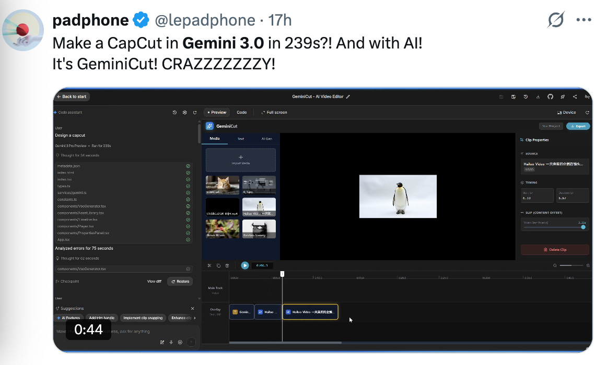Click the play button

pos(244,265)
